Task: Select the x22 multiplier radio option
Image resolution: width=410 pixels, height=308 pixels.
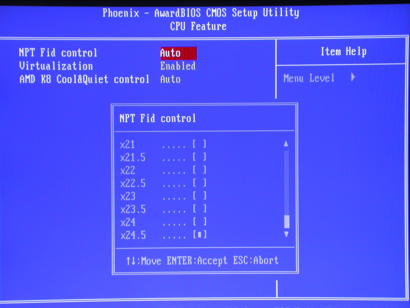Action: 199,170
